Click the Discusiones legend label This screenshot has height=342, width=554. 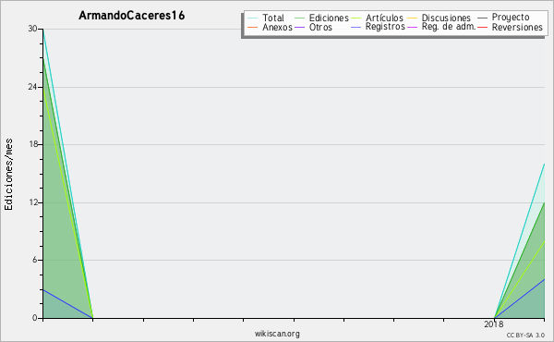[446, 18]
